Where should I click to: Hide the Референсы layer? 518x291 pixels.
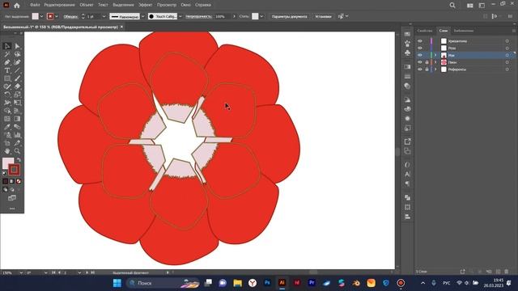coord(420,70)
